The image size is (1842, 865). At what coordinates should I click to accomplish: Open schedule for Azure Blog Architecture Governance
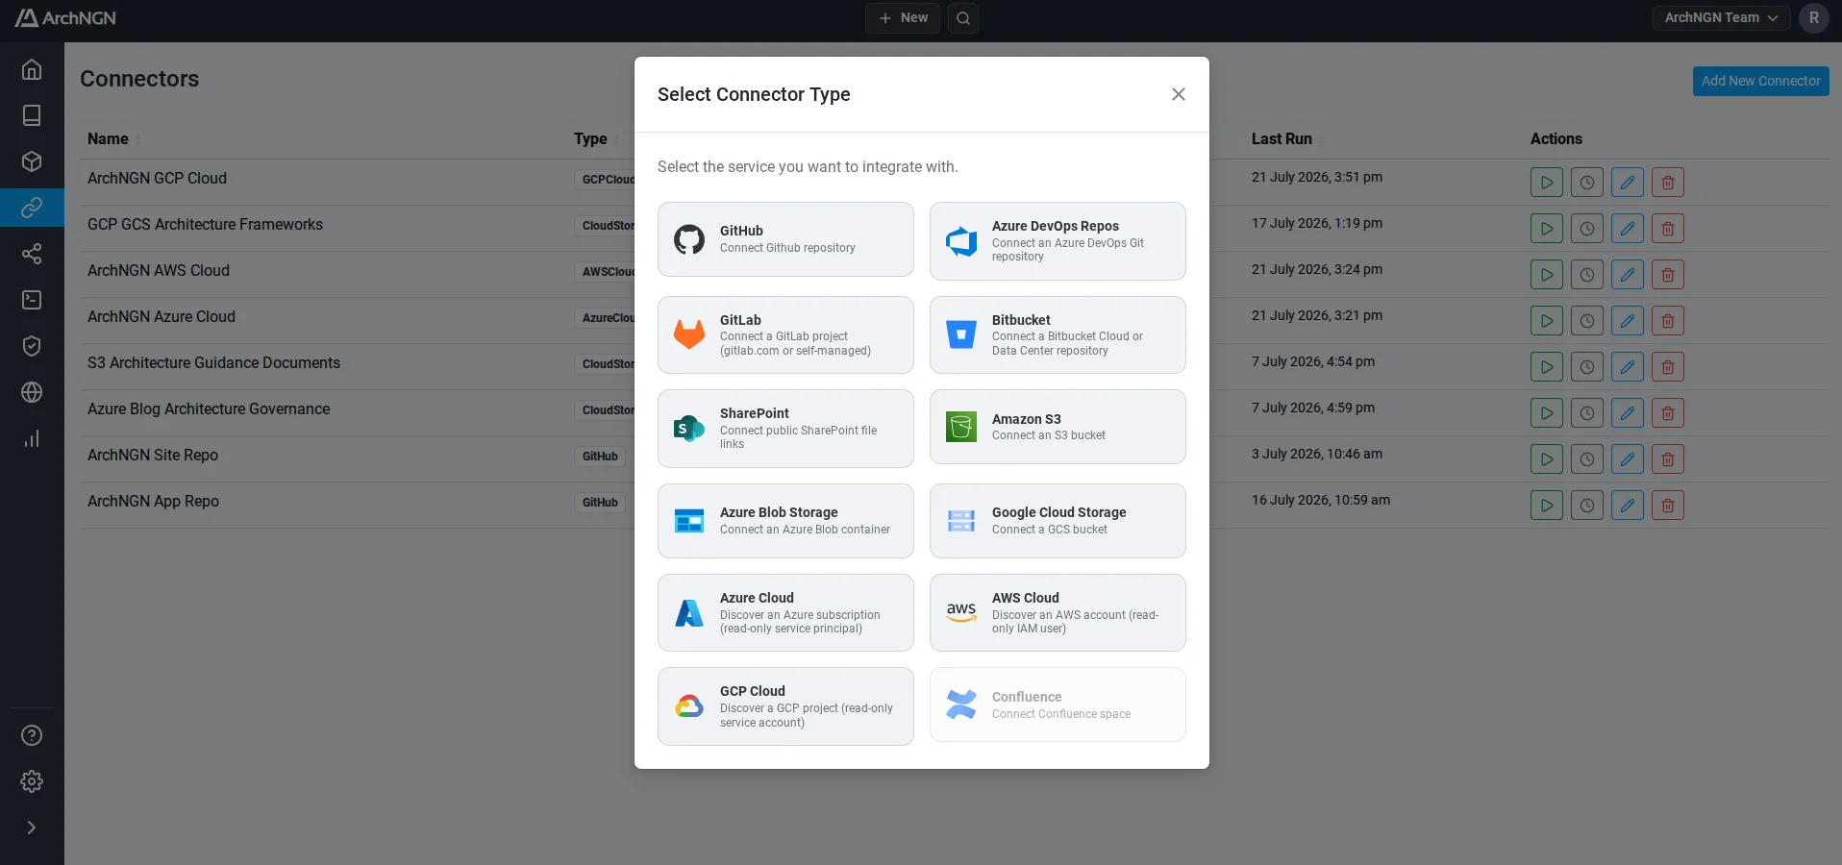(1587, 413)
